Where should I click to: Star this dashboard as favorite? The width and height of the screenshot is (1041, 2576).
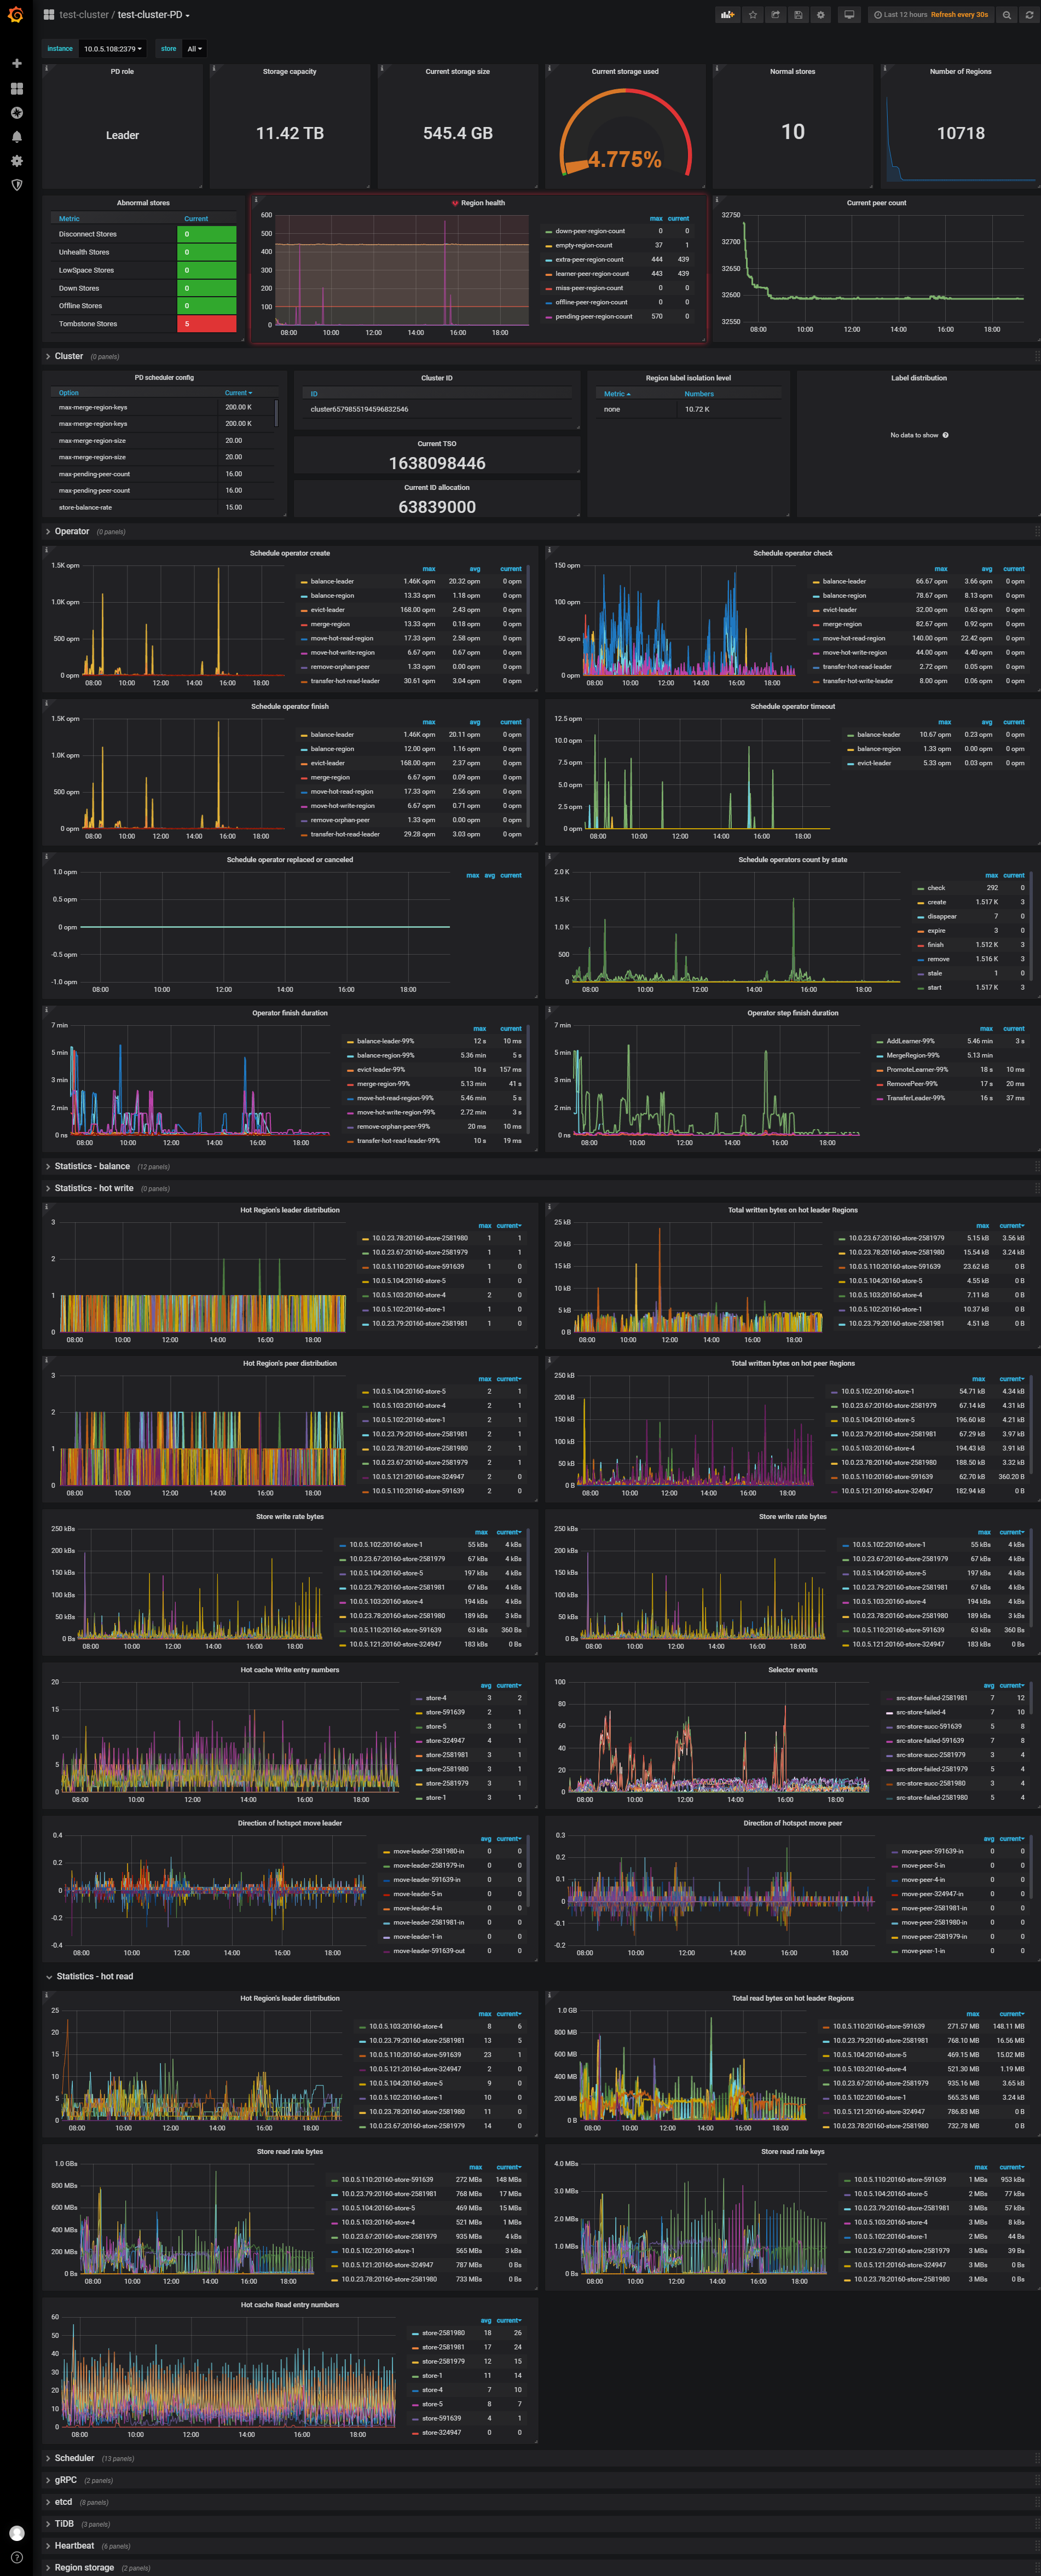point(752,15)
